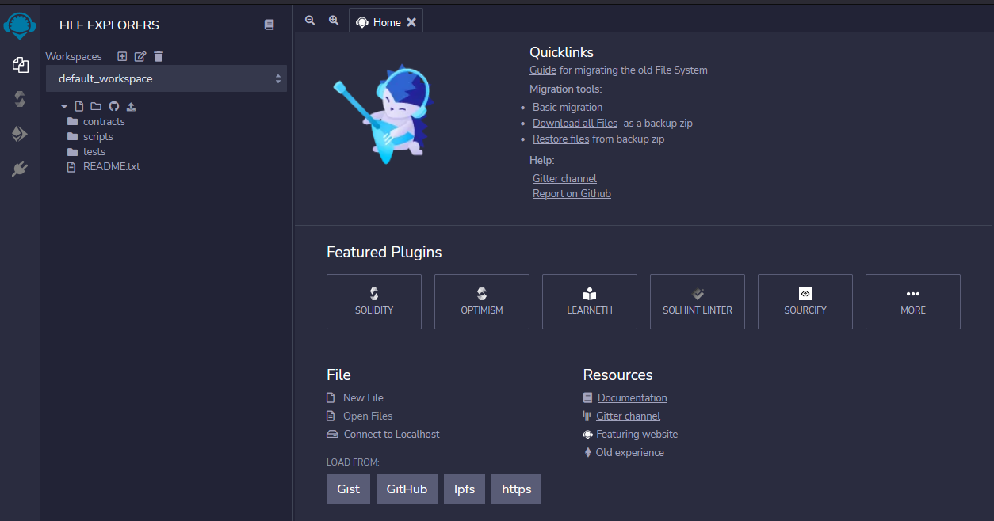This screenshot has width=994, height=521.
Task: Open Gitter channel link under Help
Action: [x=564, y=178]
